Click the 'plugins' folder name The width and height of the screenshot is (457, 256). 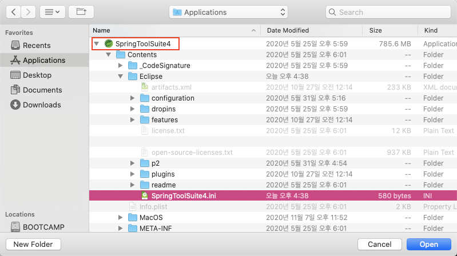(163, 174)
